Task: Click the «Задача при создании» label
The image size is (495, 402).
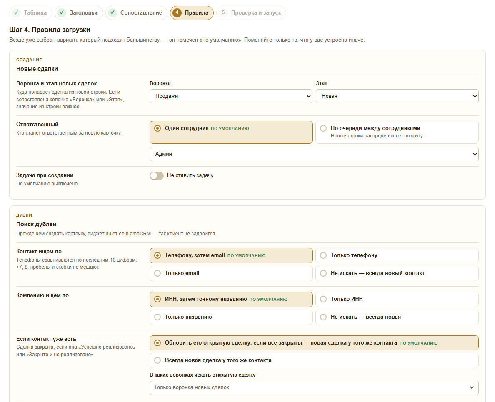Action: (45, 175)
